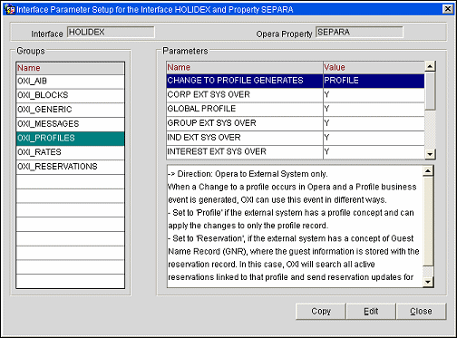457x338 pixels.
Task: Click the Y value for CORP EXT SYS OVER
Action: coord(374,95)
